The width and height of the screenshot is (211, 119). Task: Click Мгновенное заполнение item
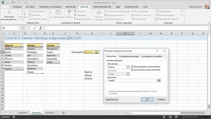click(117, 11)
